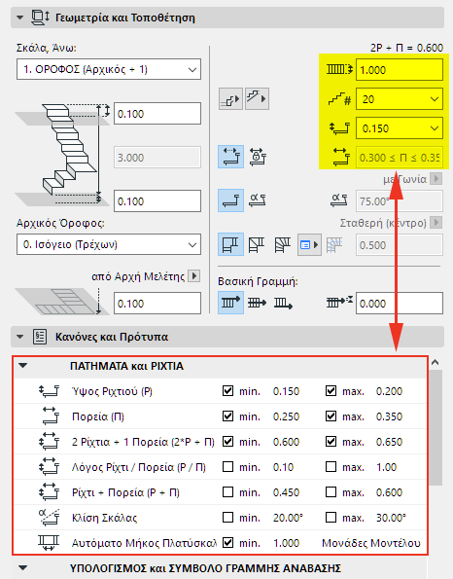Click the stair width icon beside 1.000

click(x=339, y=69)
